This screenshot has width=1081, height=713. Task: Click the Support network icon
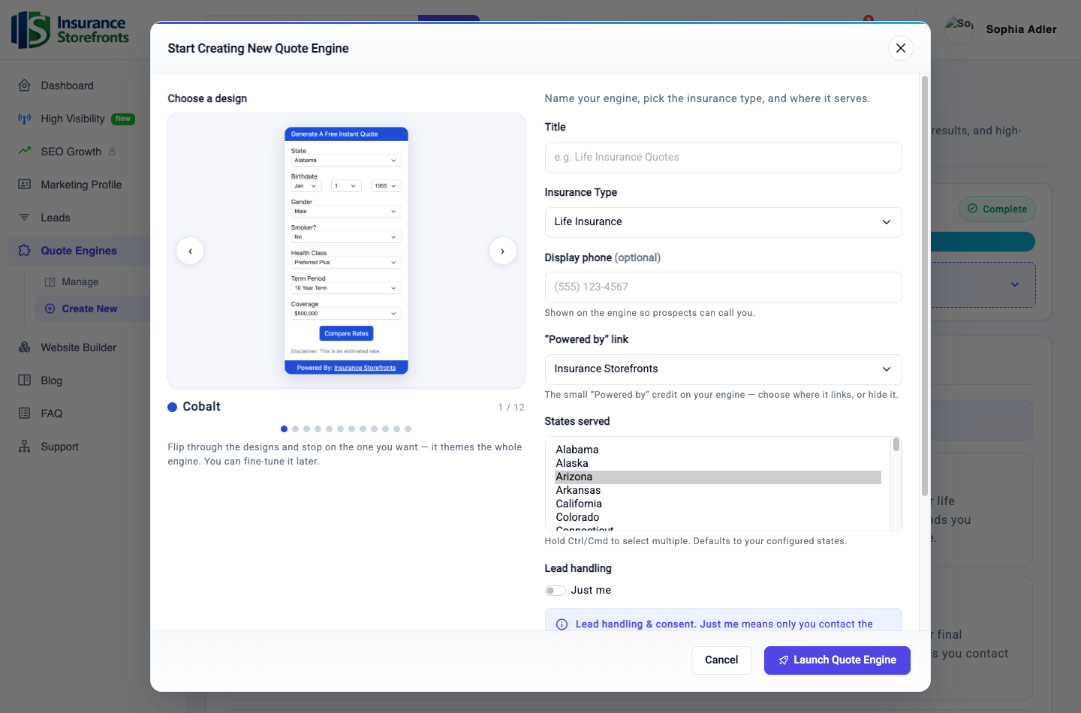(x=25, y=447)
